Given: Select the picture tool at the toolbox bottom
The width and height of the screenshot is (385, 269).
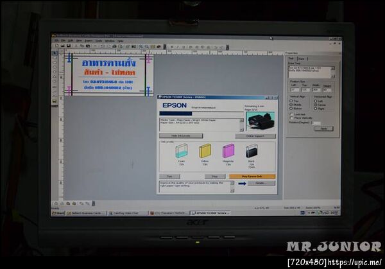Looking at the screenshot, I should tap(55, 101).
